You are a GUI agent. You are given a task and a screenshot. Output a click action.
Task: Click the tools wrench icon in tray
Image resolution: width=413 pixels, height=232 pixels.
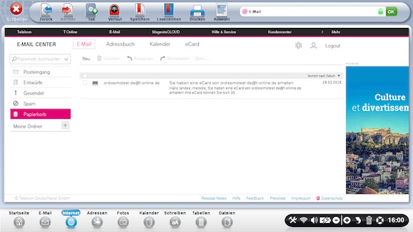pyautogui.click(x=292, y=220)
